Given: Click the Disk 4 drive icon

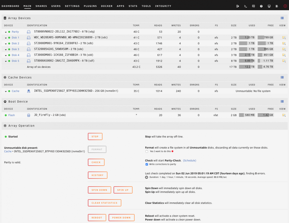Looking at the screenshot, I should coord(29,55).
